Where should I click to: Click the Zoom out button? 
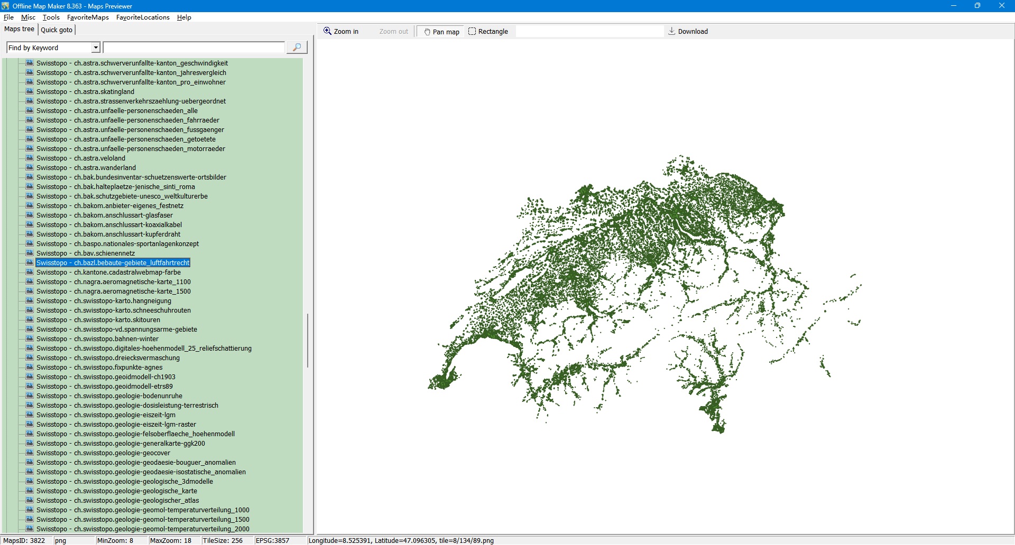pyautogui.click(x=393, y=32)
